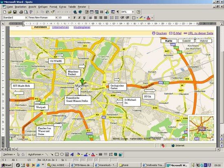Open the font size 10 dropdown

pyautogui.click(x=69, y=17)
